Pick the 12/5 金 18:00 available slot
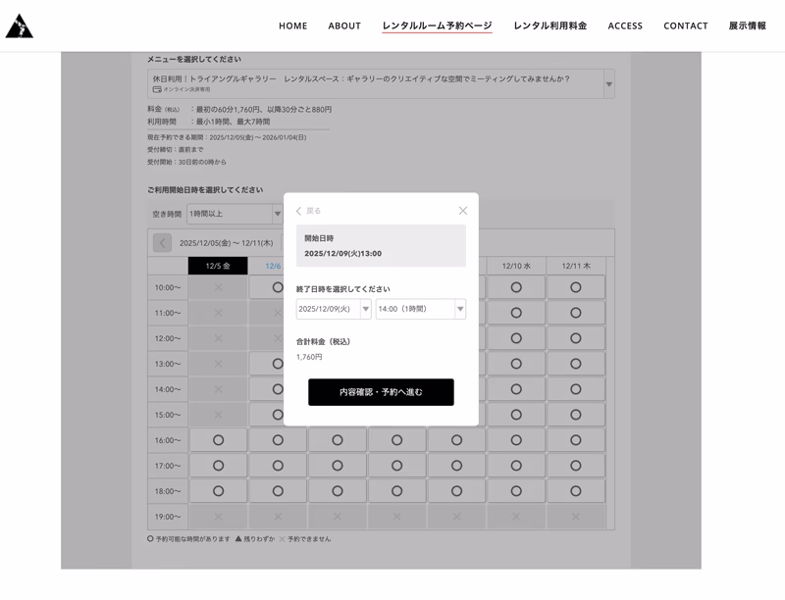 pyautogui.click(x=218, y=491)
